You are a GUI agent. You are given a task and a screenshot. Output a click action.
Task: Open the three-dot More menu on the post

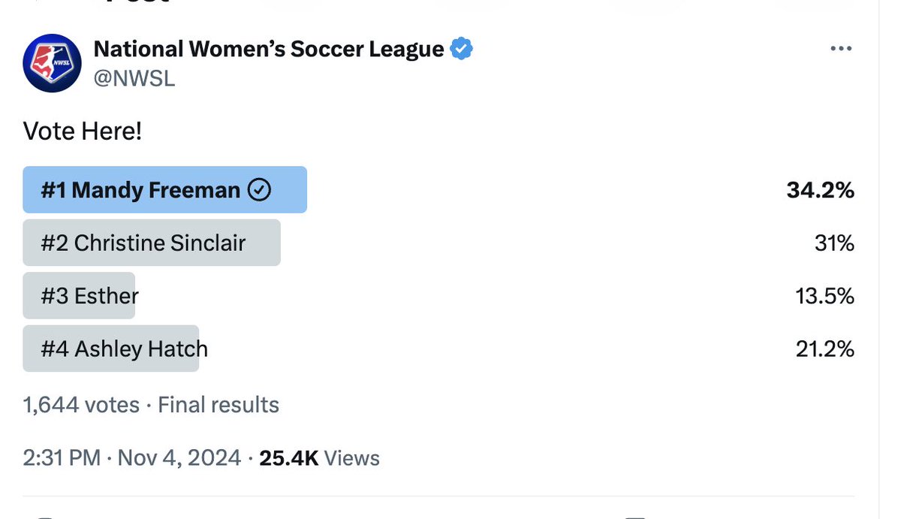pyautogui.click(x=841, y=50)
